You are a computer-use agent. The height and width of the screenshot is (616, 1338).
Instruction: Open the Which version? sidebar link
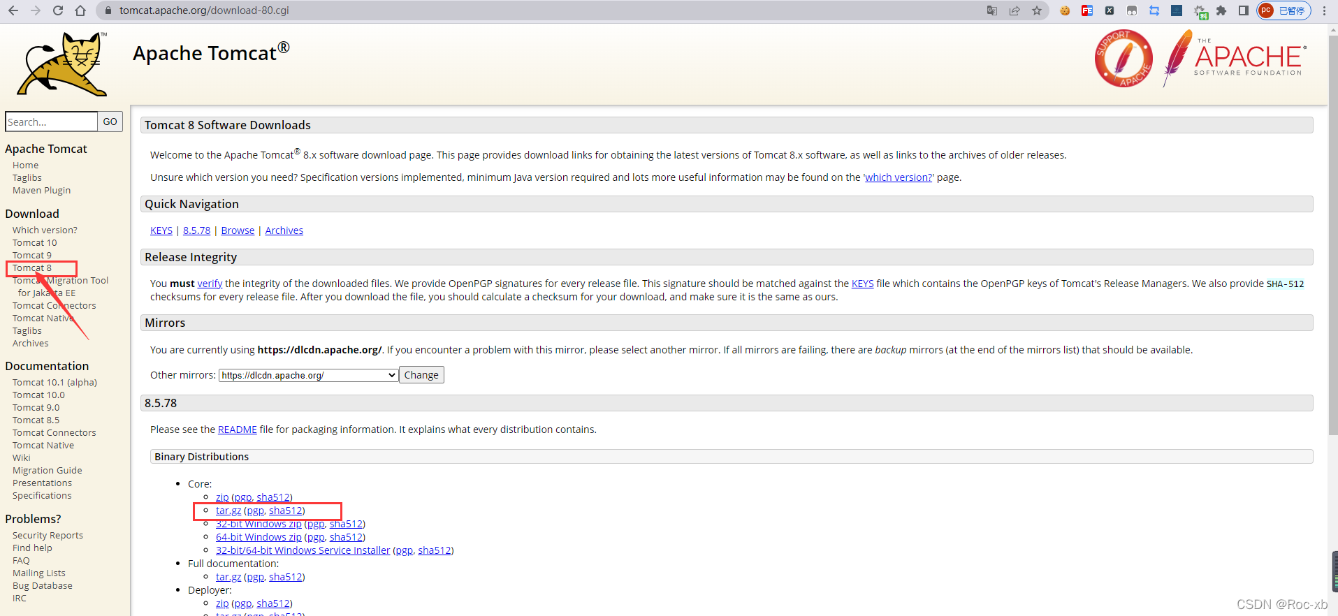pyautogui.click(x=45, y=230)
